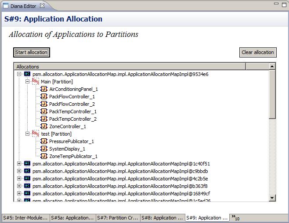The width and height of the screenshot is (289, 223).
Task: Click the partition icon beside Main
Action: tap(36, 81)
